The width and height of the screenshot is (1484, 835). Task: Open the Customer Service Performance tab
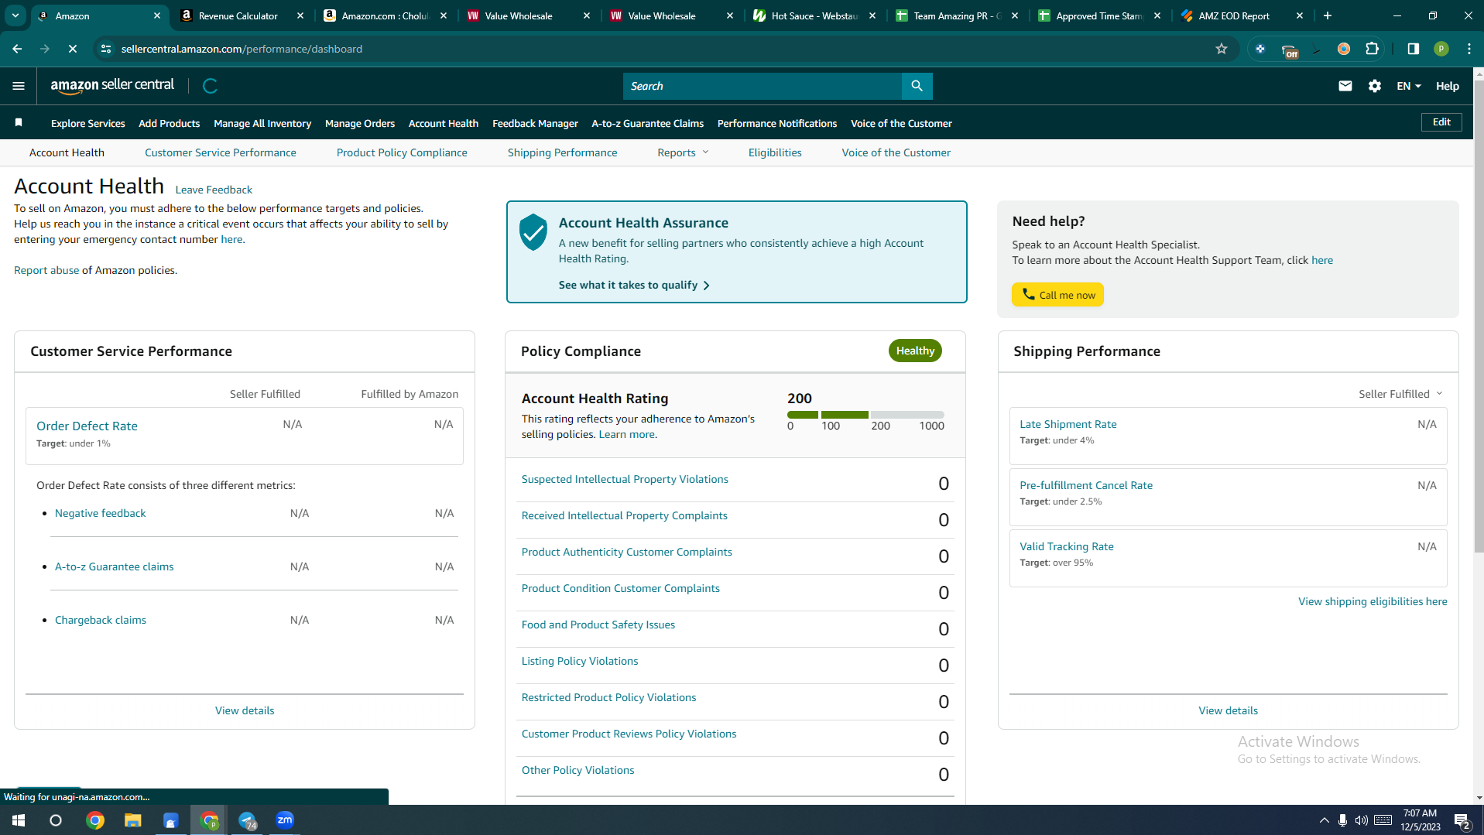point(221,152)
